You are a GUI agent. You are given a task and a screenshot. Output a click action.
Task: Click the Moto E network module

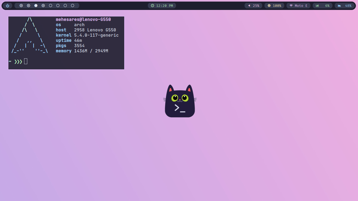point(299,5)
